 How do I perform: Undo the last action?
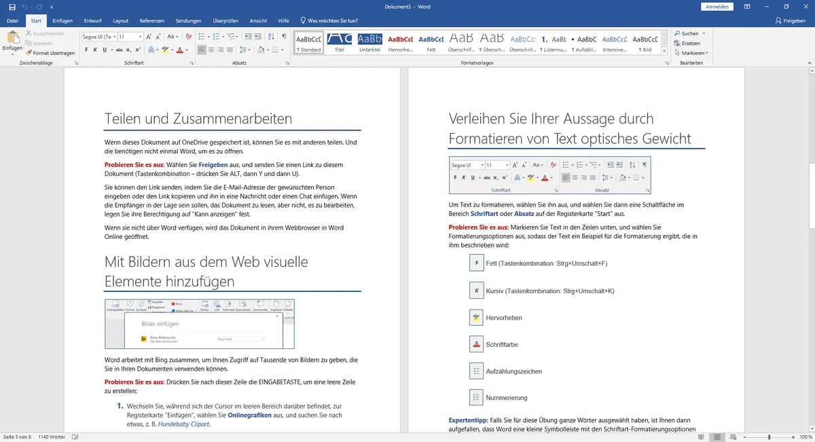[x=24, y=7]
